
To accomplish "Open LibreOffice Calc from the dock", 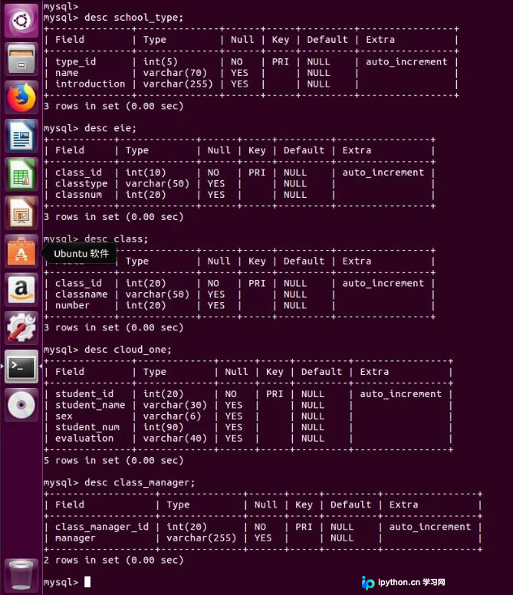I will click(x=21, y=174).
